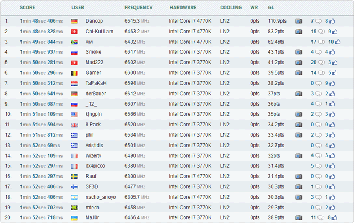Click the thumbs-up icon for Vivi's score
The height and width of the screenshot is (223, 354).
coord(339,42)
